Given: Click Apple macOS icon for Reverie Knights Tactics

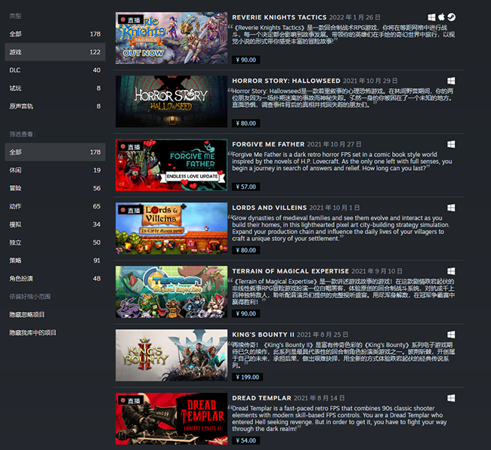Looking at the screenshot, I should coord(441,17).
